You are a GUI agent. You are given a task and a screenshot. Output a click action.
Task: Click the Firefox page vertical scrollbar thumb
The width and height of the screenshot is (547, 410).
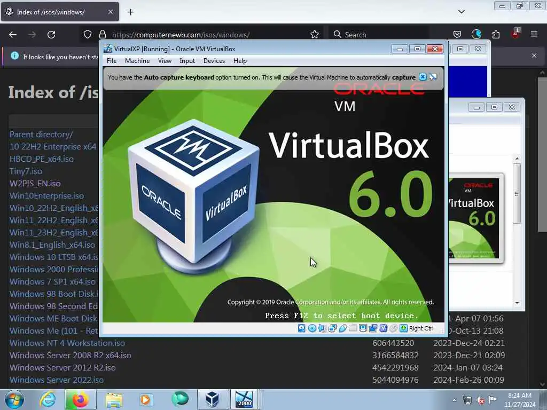[542, 155]
